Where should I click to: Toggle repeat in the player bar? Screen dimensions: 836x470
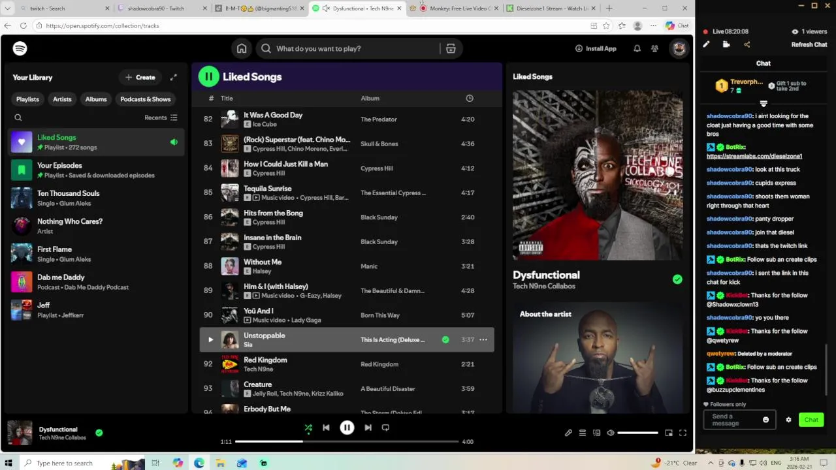click(x=385, y=428)
